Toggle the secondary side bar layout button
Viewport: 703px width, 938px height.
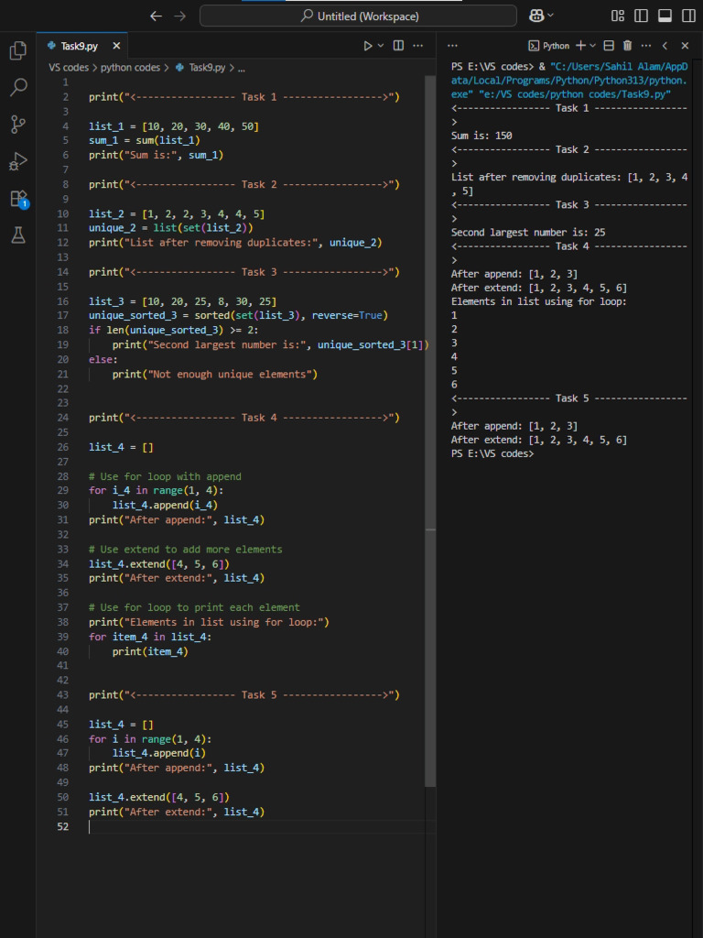(x=687, y=16)
